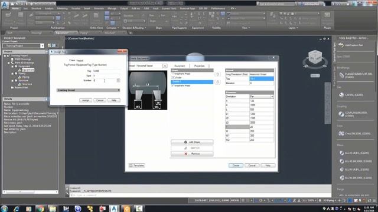Open the Existing Vessel dropdown

click(88, 90)
